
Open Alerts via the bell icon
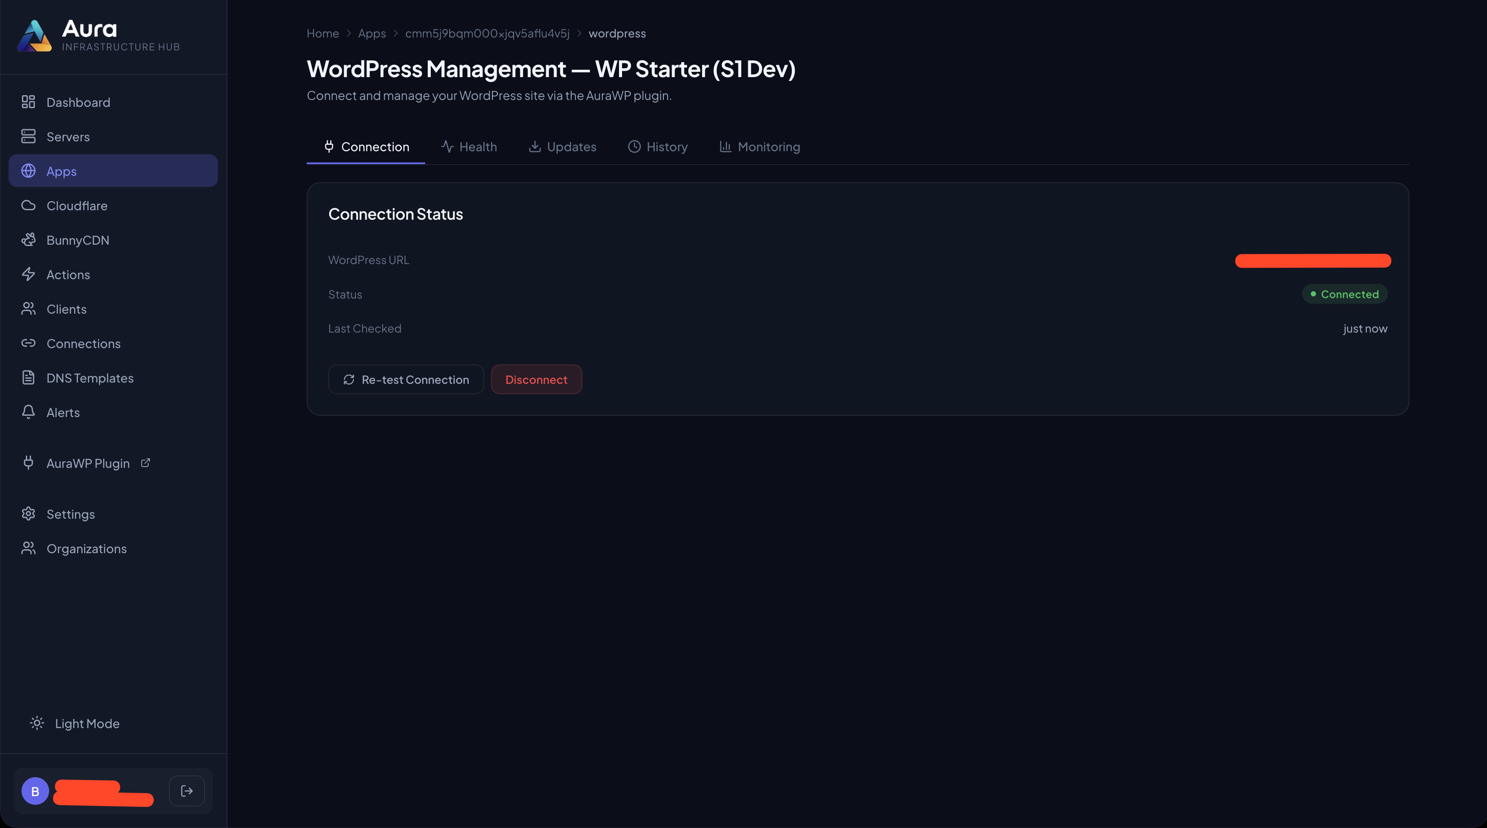pos(29,412)
